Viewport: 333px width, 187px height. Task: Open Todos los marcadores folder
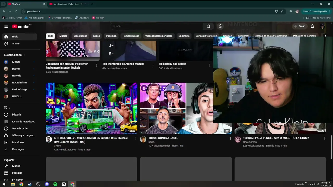pos(318,18)
